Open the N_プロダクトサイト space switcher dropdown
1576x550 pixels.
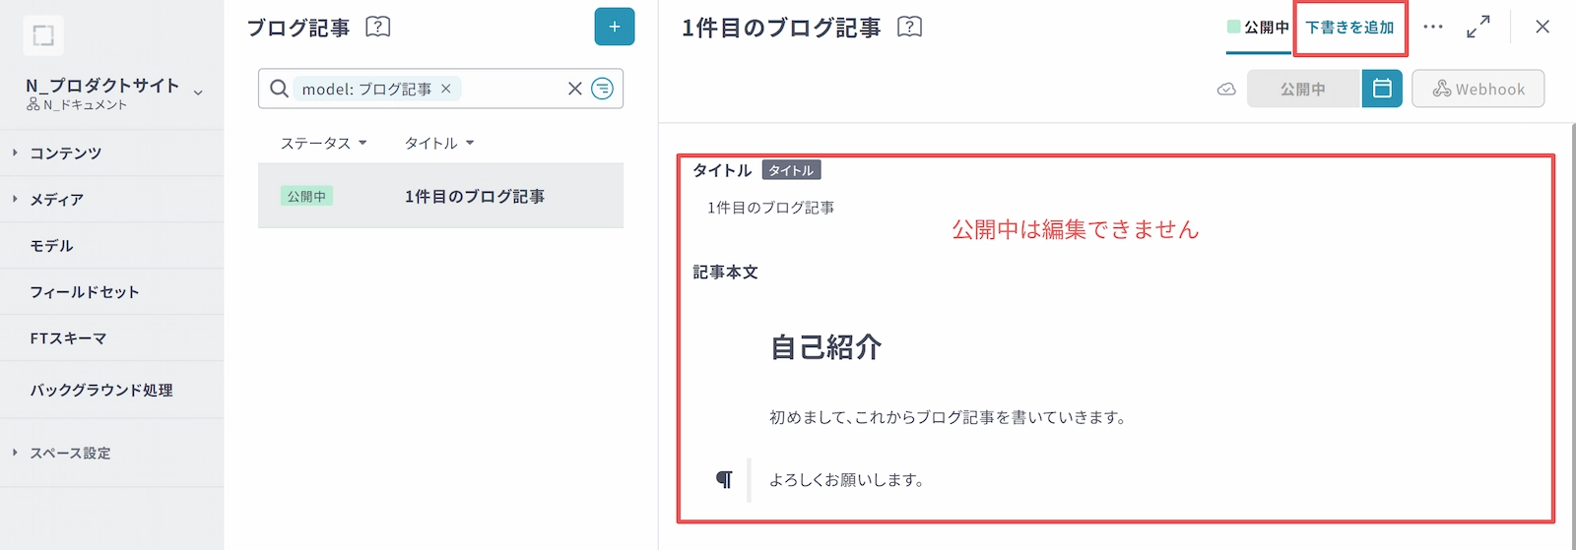198,92
